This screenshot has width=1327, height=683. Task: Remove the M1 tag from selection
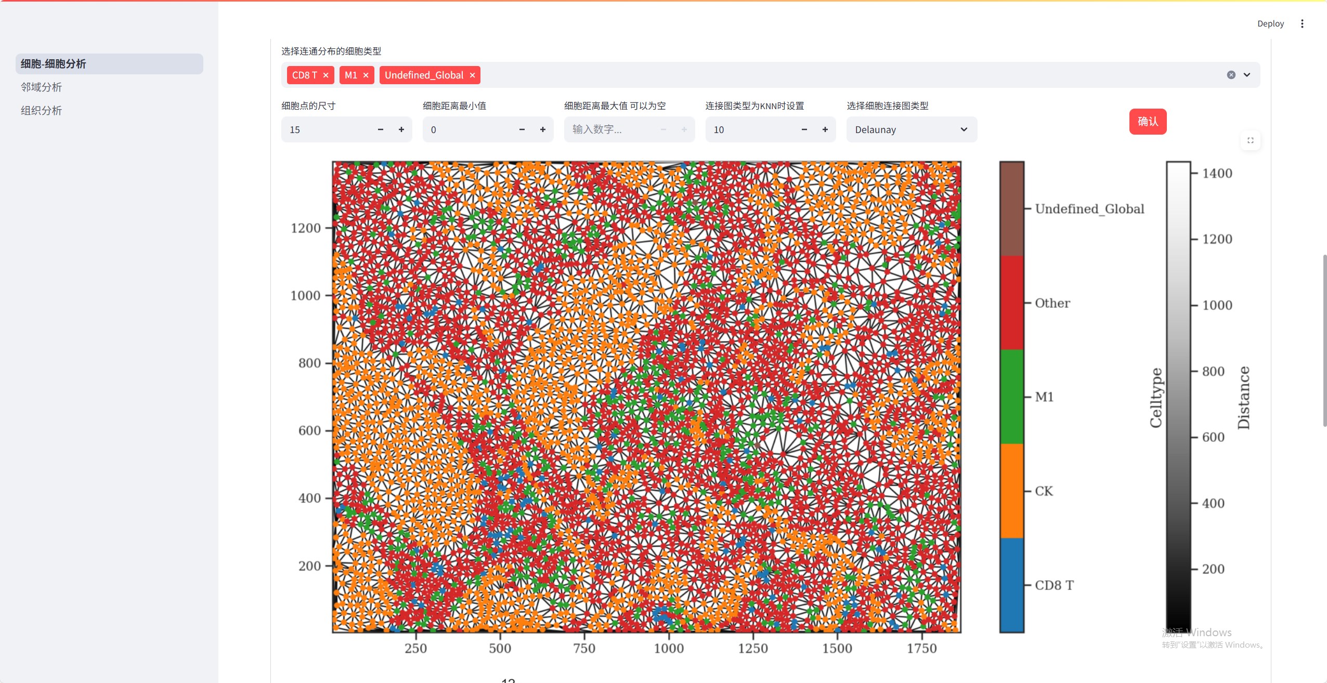(x=366, y=75)
